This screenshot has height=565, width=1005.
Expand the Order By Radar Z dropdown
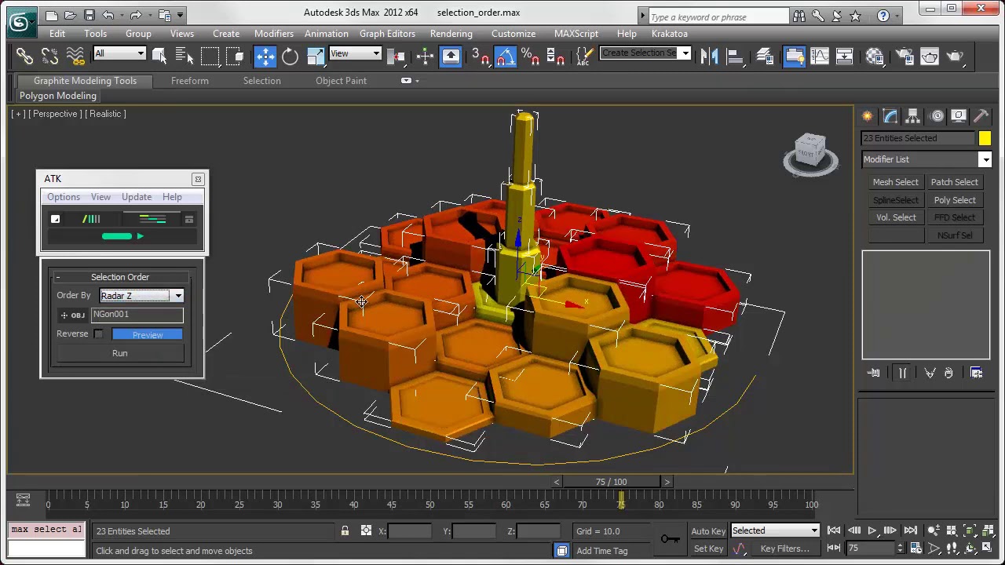coord(178,296)
